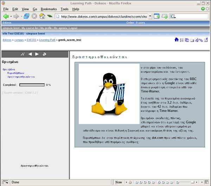The height and width of the screenshot is (186, 211).
Task: Select the Ορισμένο item in the table of contents
Action: (9, 70)
